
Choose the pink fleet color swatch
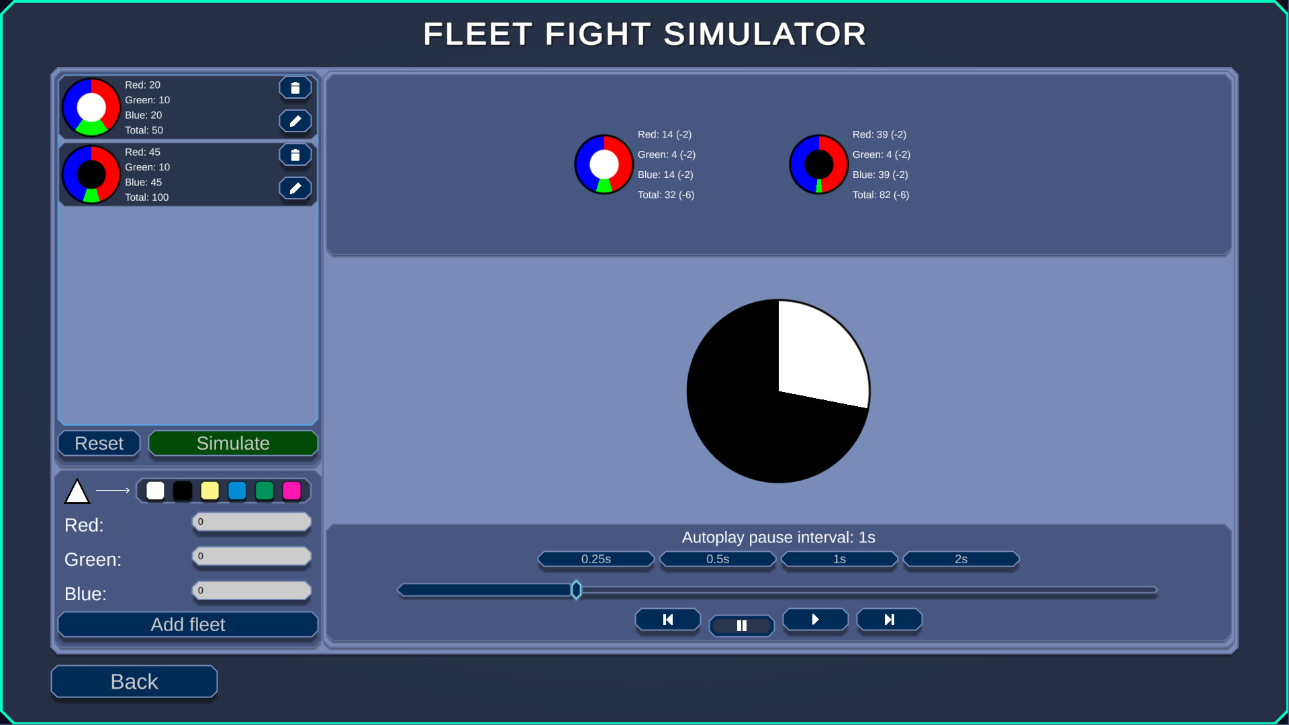point(292,491)
